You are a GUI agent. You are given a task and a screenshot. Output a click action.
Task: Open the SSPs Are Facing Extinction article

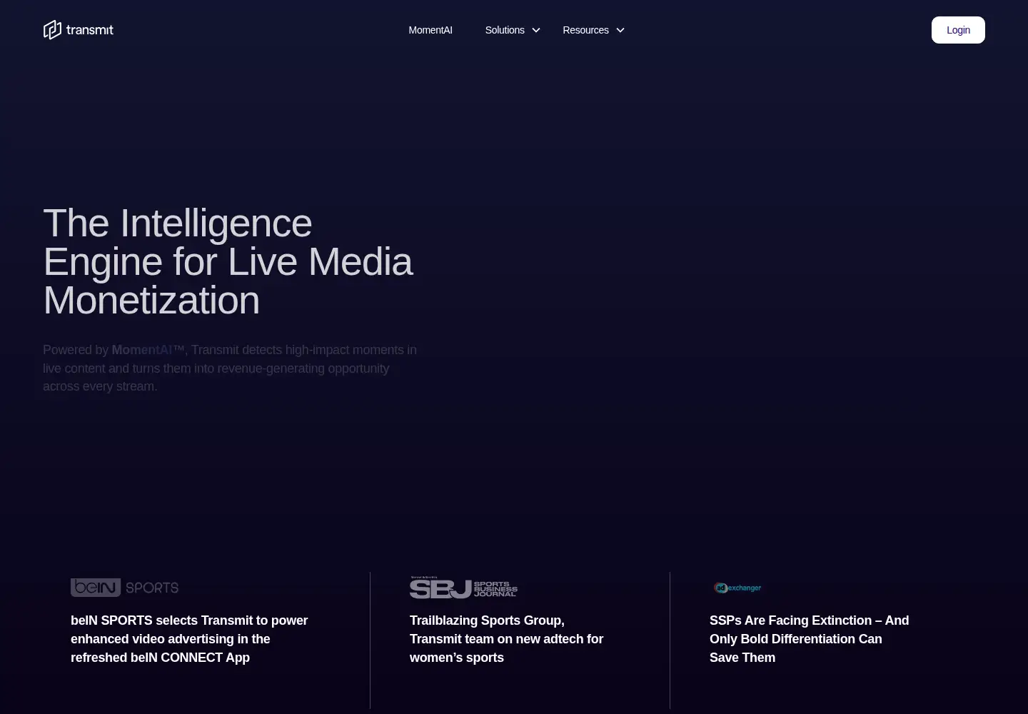click(x=809, y=639)
